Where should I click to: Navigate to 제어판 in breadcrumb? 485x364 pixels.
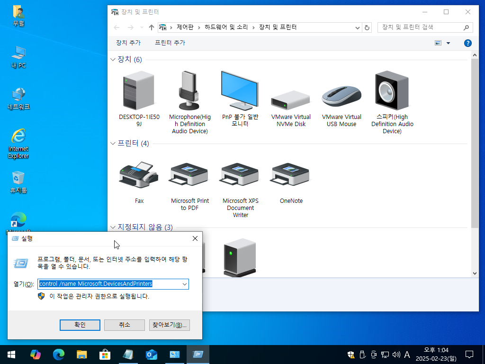(185, 27)
